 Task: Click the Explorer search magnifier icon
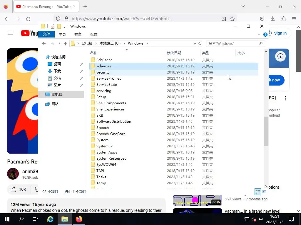261,43
